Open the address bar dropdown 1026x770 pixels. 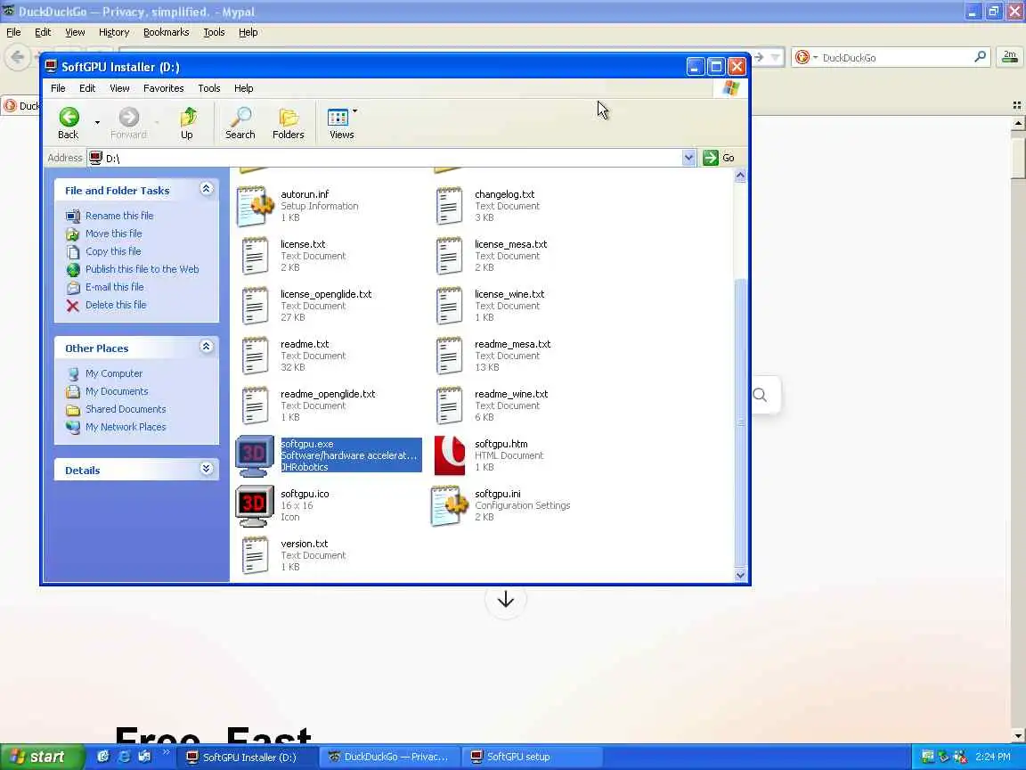pos(688,158)
